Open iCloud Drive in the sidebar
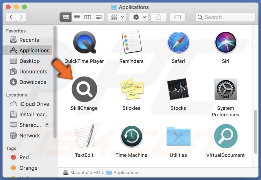This screenshot has width=261, height=180. coord(27,104)
